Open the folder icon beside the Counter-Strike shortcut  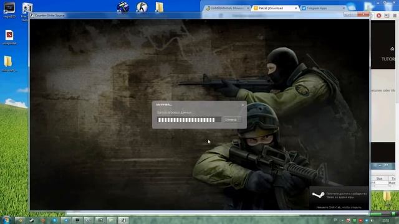click(x=160, y=7)
